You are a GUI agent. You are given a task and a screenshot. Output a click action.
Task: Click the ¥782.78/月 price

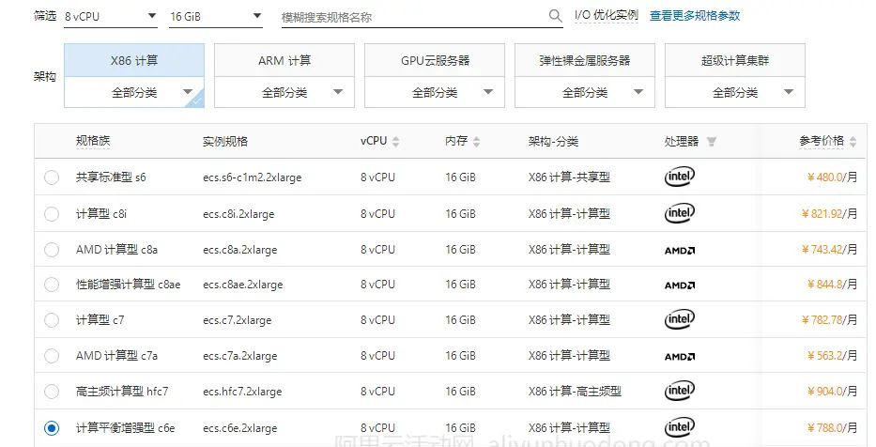tap(829, 319)
